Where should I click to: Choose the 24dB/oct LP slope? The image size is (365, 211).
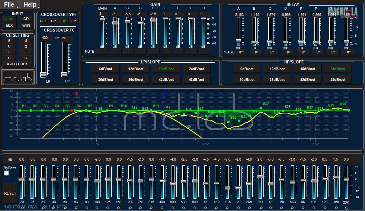tap(196, 69)
